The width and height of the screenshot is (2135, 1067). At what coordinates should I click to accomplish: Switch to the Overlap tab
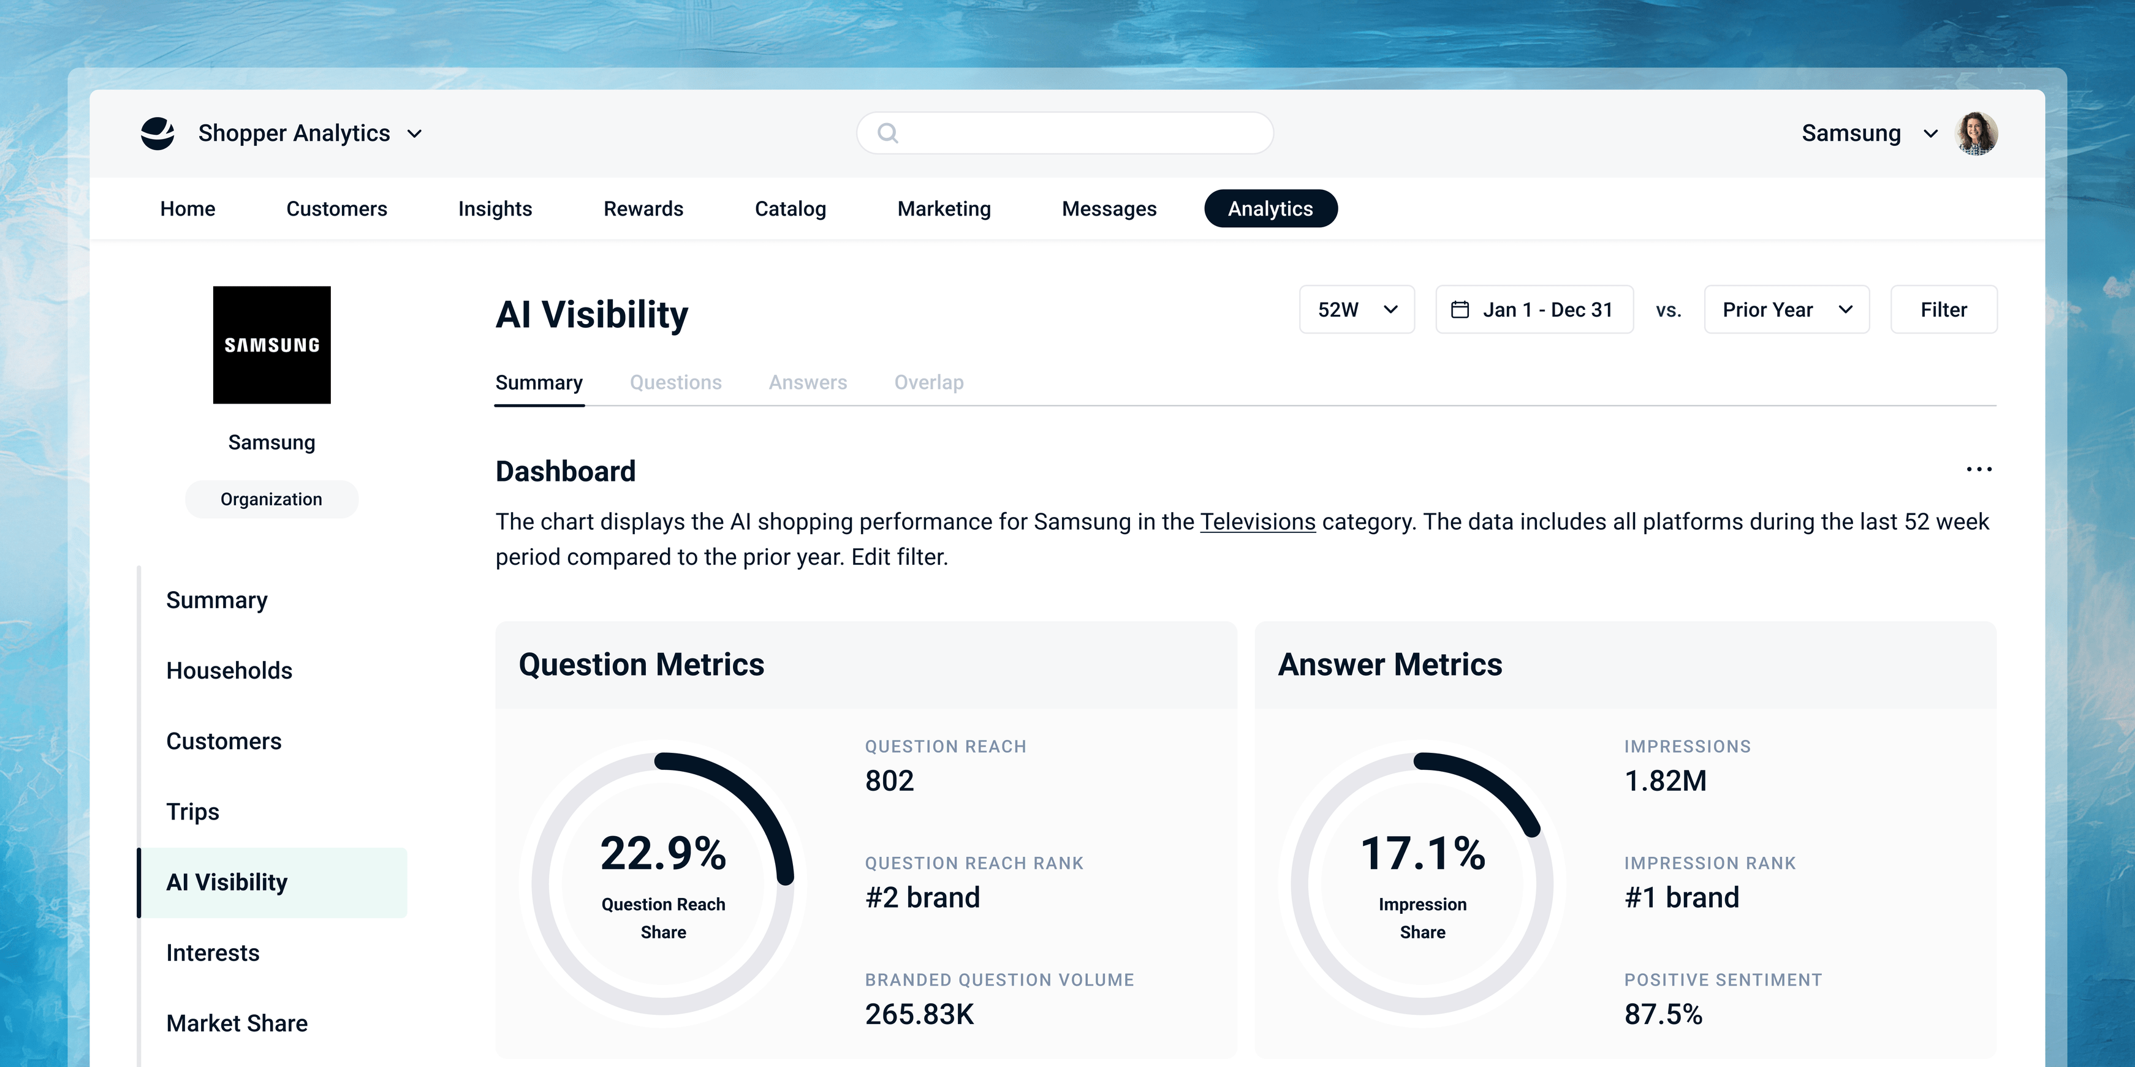click(x=928, y=383)
